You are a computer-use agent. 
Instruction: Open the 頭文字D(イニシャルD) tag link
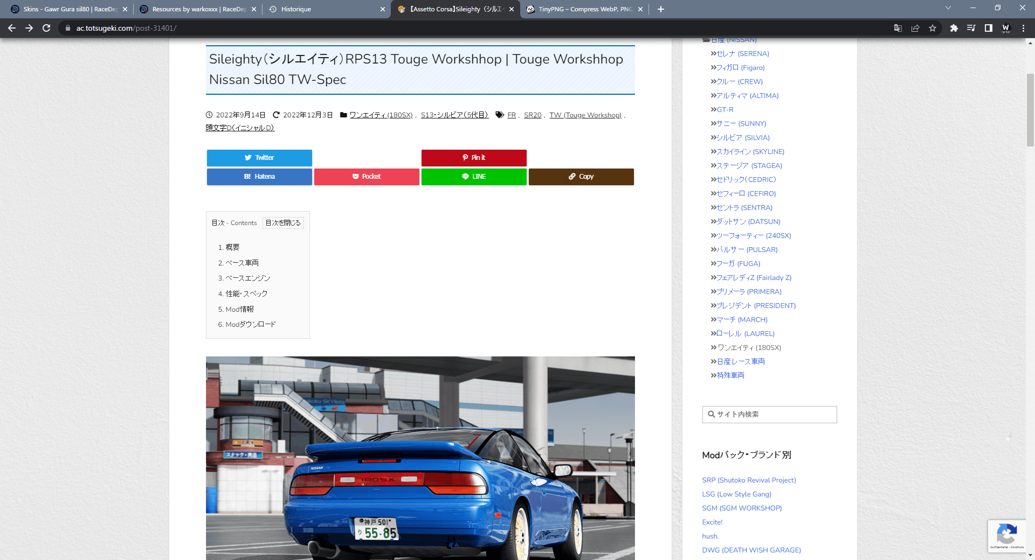240,128
